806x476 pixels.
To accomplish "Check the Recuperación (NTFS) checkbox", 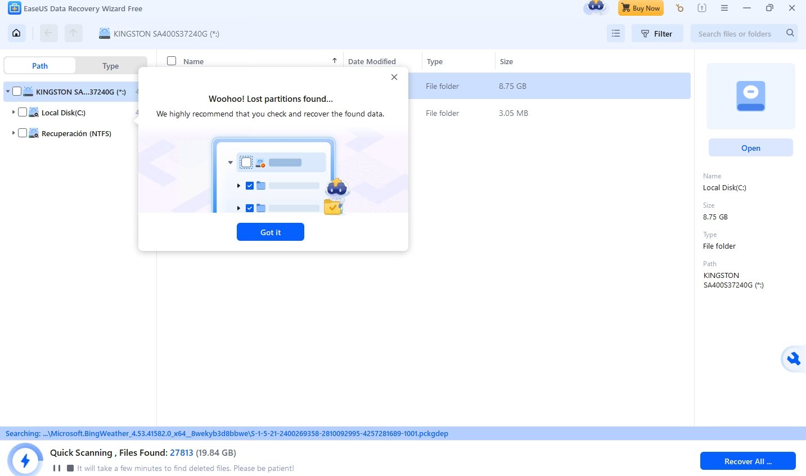I will tap(22, 133).
